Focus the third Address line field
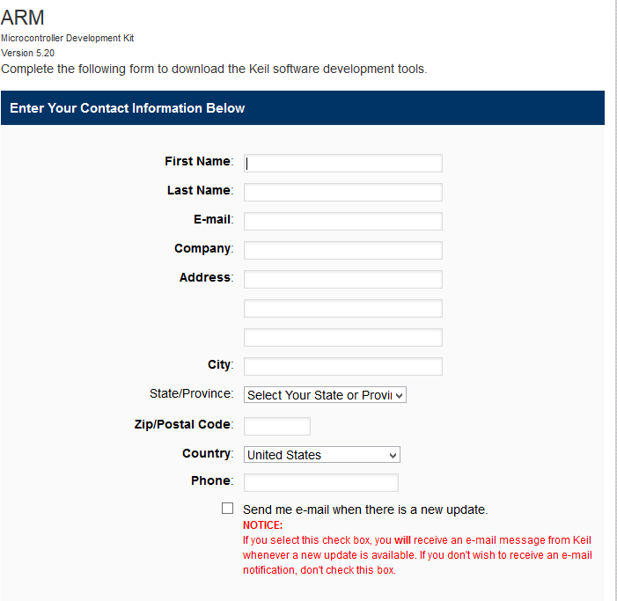Image resolution: width=617 pixels, height=601 pixels. point(342,338)
